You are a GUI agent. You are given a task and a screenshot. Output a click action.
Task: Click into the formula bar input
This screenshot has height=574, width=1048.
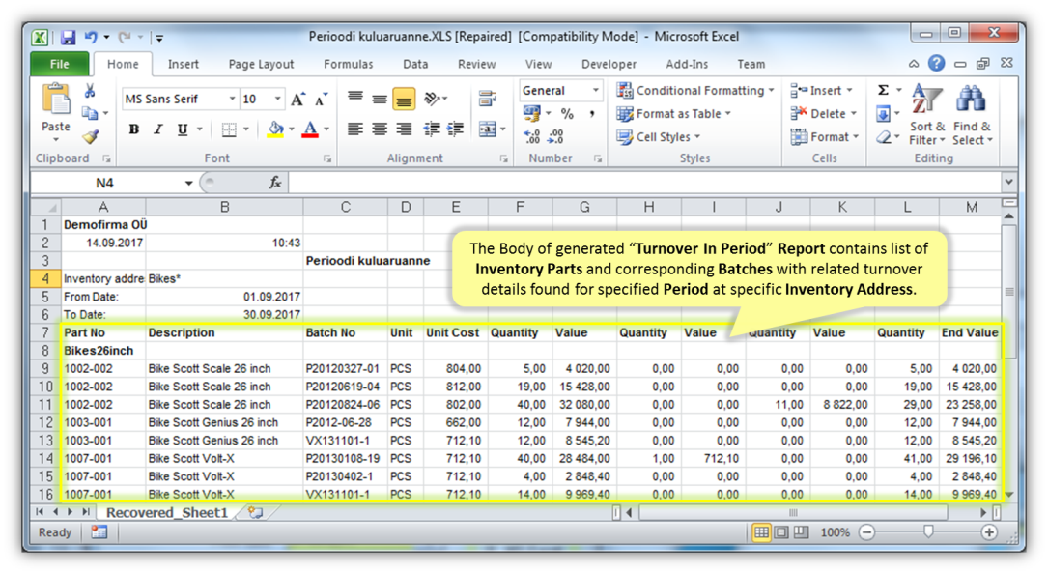pos(645,183)
